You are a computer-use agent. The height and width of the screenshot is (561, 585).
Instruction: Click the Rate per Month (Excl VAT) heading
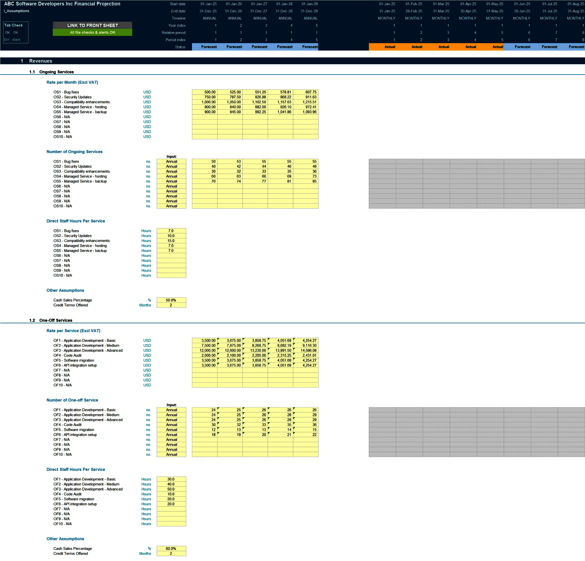(72, 82)
